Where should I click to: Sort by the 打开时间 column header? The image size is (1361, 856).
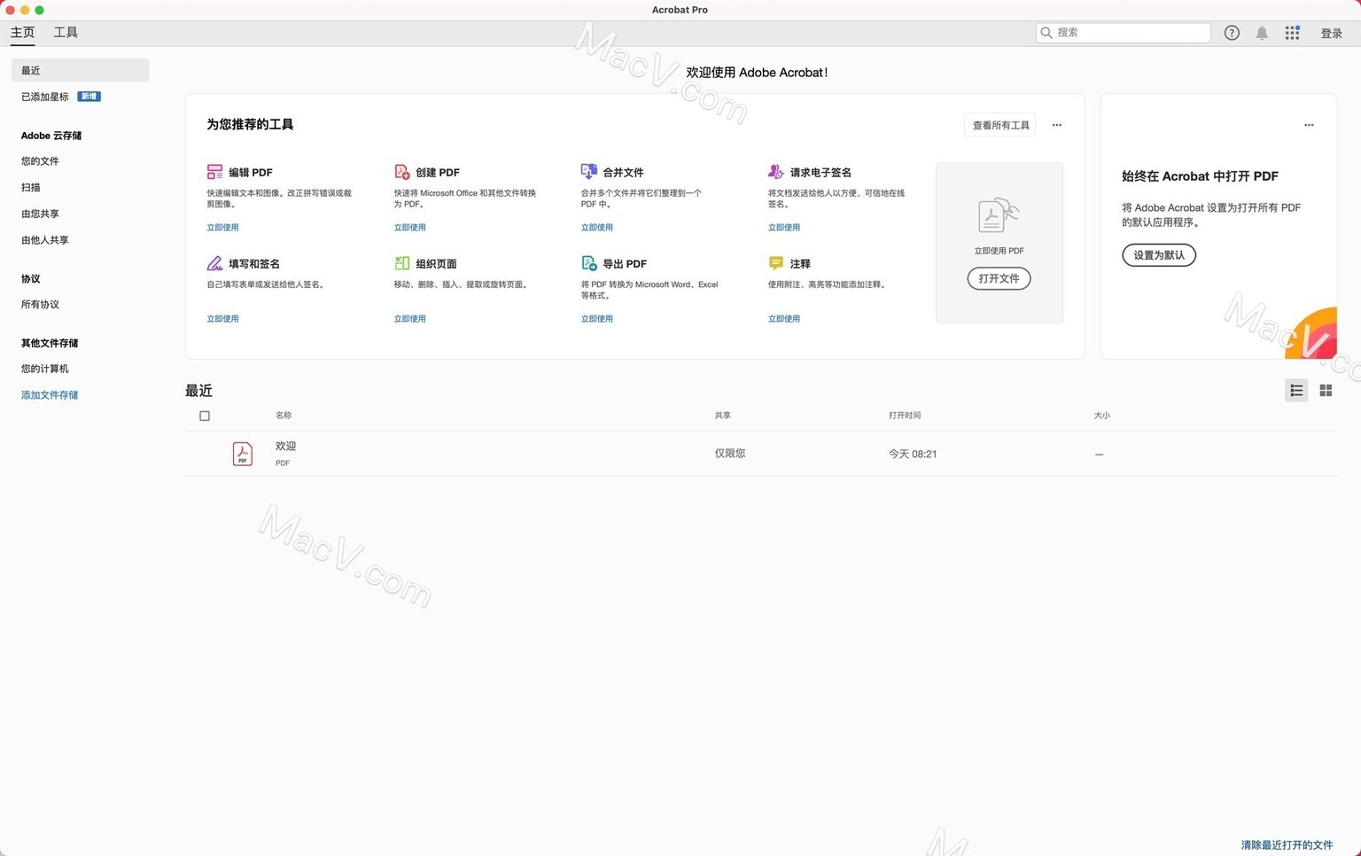click(905, 416)
